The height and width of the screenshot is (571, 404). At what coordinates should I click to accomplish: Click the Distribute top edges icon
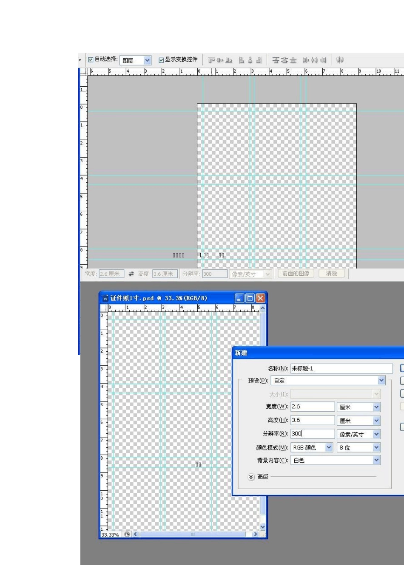(276, 60)
